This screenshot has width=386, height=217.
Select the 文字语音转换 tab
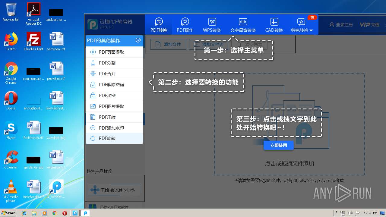point(243,25)
